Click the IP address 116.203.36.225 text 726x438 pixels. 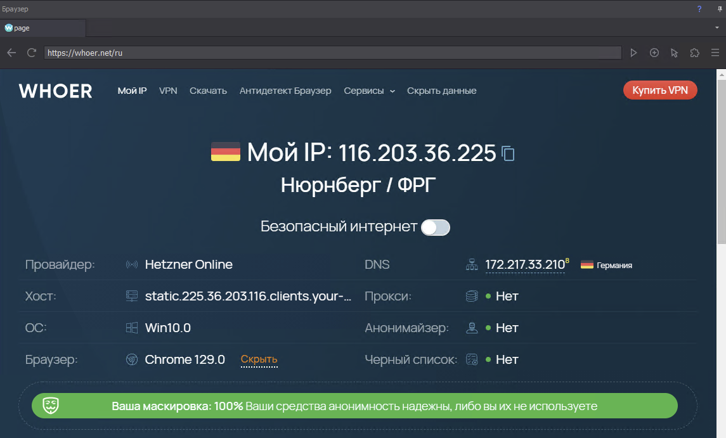(417, 153)
